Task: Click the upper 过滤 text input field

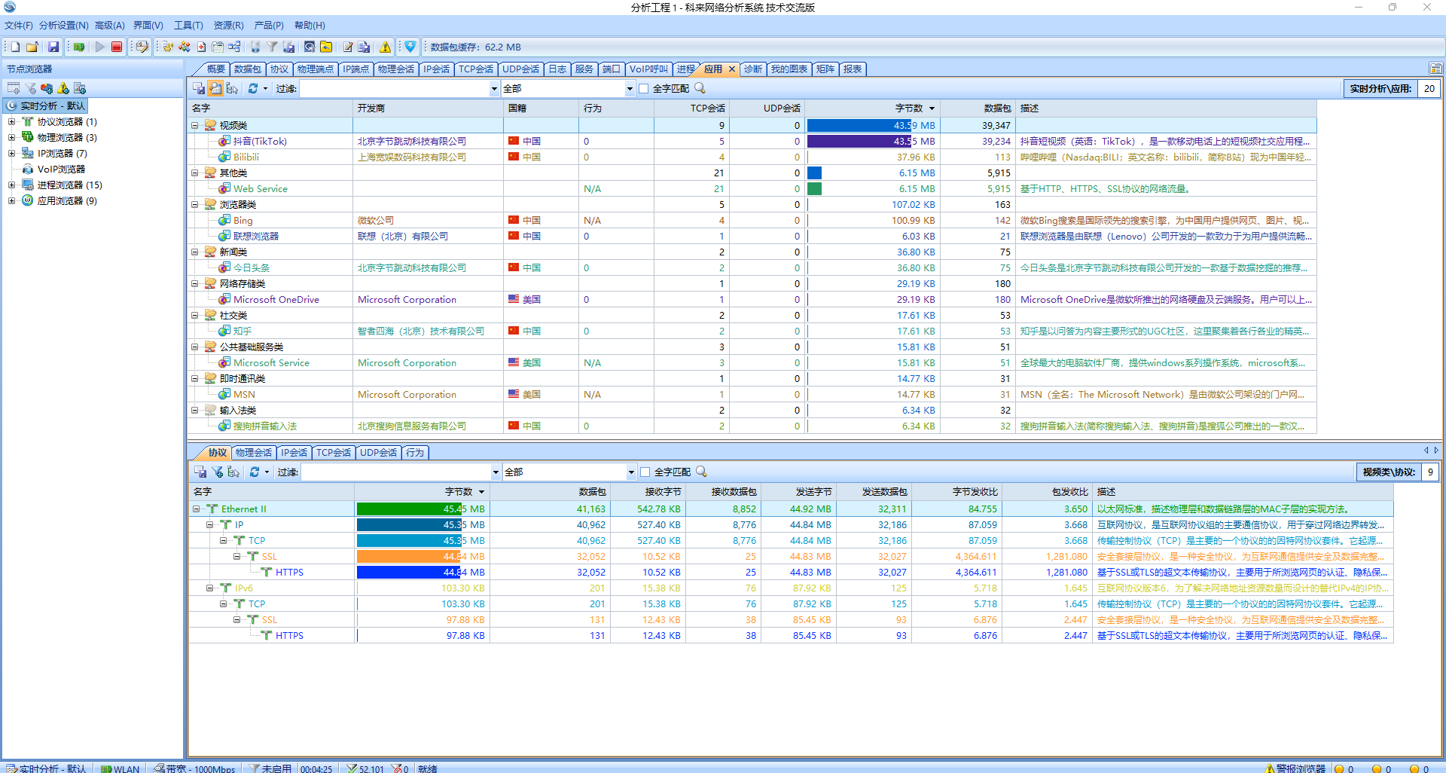Action: click(395, 89)
